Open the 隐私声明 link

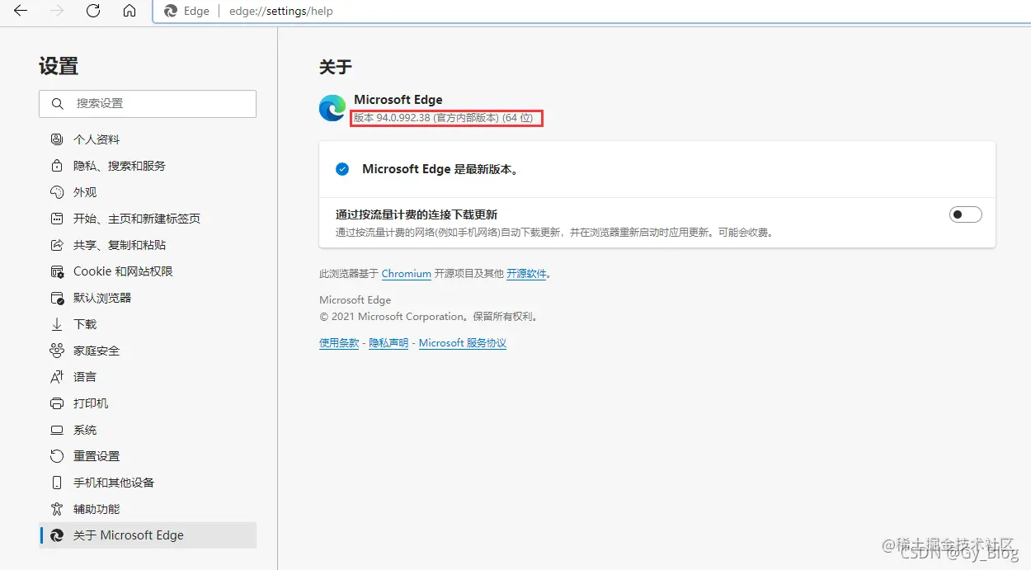(388, 343)
